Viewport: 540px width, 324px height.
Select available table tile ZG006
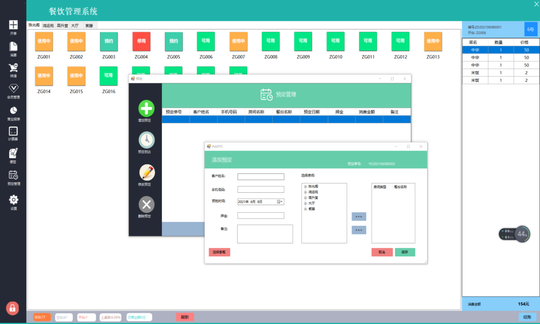206,42
